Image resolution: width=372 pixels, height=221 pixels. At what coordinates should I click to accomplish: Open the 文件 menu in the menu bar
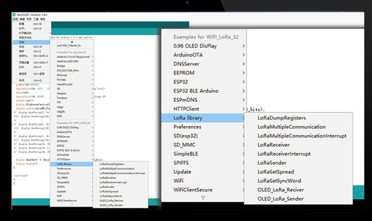15,19
